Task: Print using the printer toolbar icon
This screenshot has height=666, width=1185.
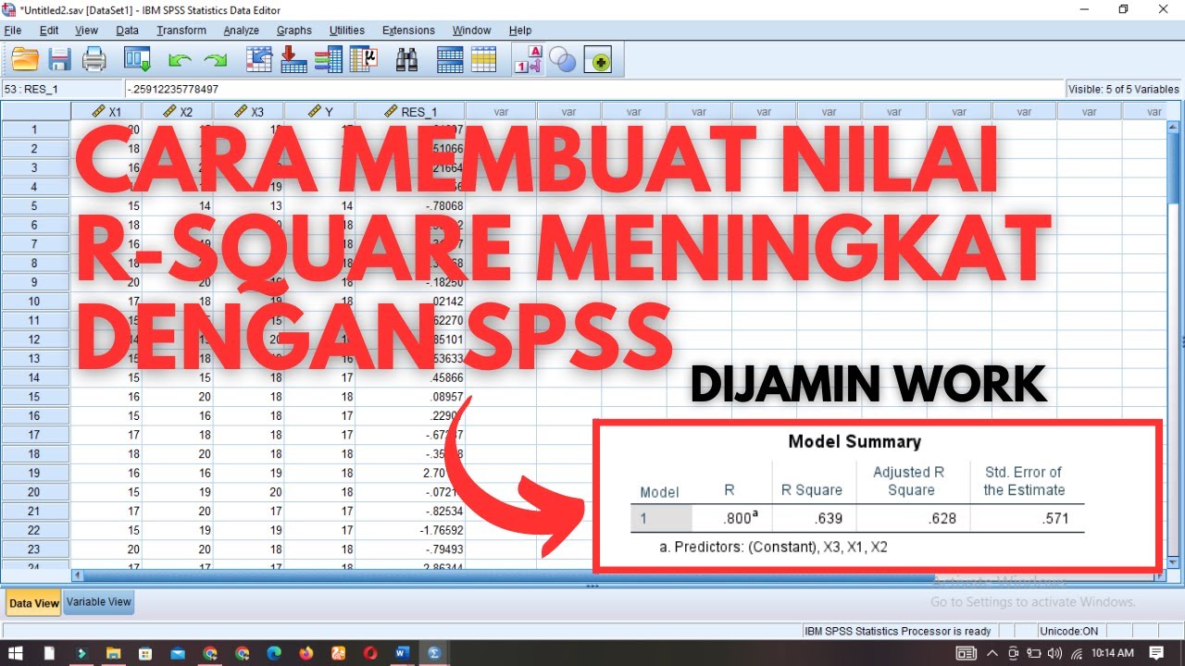Action: (94, 60)
